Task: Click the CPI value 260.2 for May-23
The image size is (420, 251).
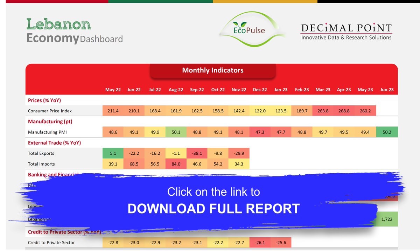Action: (365, 111)
